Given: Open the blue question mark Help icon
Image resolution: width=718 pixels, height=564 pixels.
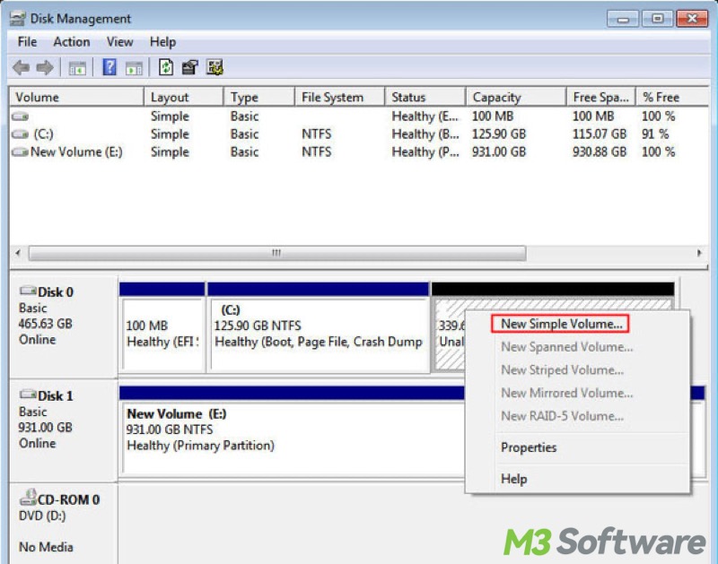Looking at the screenshot, I should tap(109, 67).
